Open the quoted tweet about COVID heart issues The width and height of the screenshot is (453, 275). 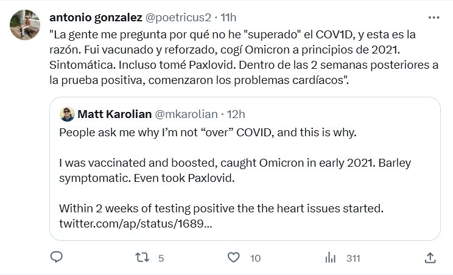(x=244, y=176)
